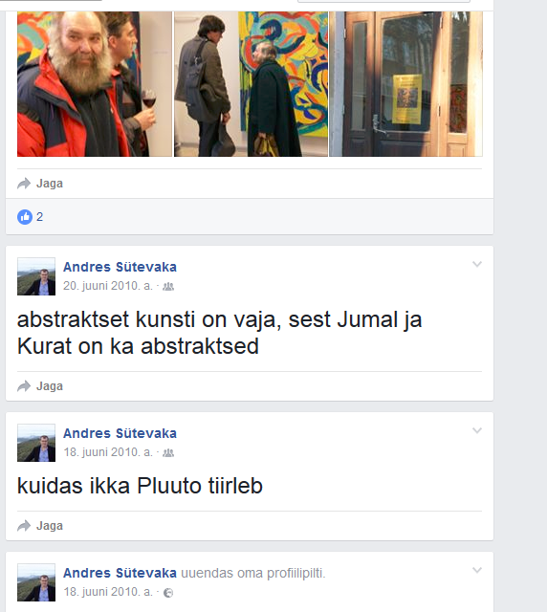This screenshot has width=547, height=612.
Task: Expand options chevron on 20. juuni post
Action: pos(477,264)
